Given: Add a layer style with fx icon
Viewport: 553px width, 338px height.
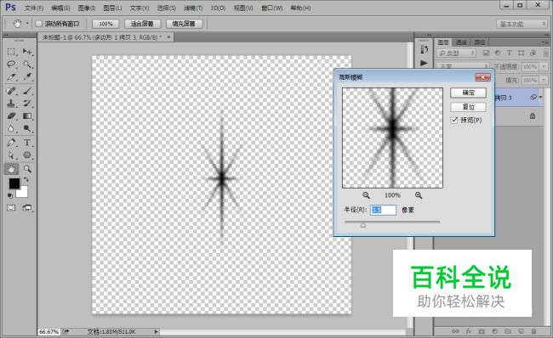Looking at the screenshot, I should point(469,331).
